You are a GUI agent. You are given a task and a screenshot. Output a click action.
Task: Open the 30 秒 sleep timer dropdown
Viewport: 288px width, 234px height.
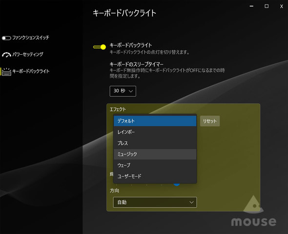point(123,91)
